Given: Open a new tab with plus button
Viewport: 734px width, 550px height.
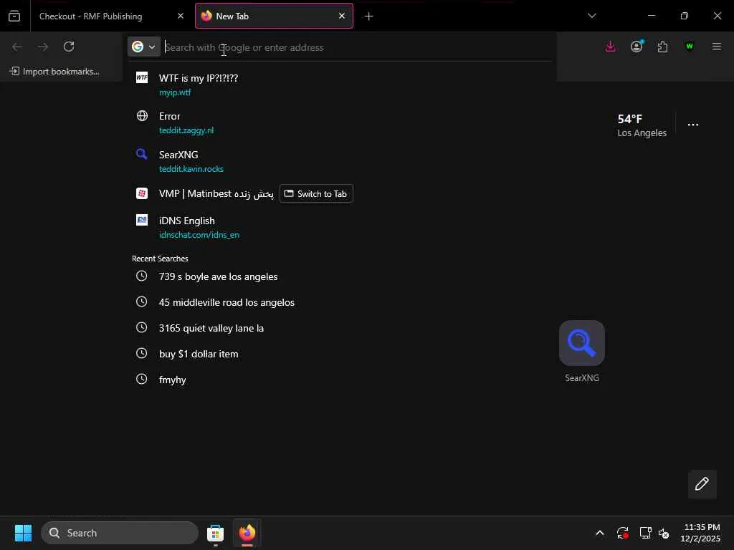Looking at the screenshot, I should point(369,16).
